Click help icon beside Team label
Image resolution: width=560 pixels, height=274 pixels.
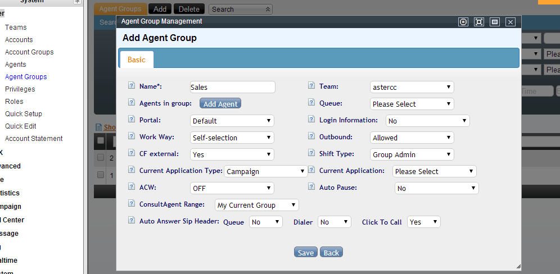[x=311, y=86]
